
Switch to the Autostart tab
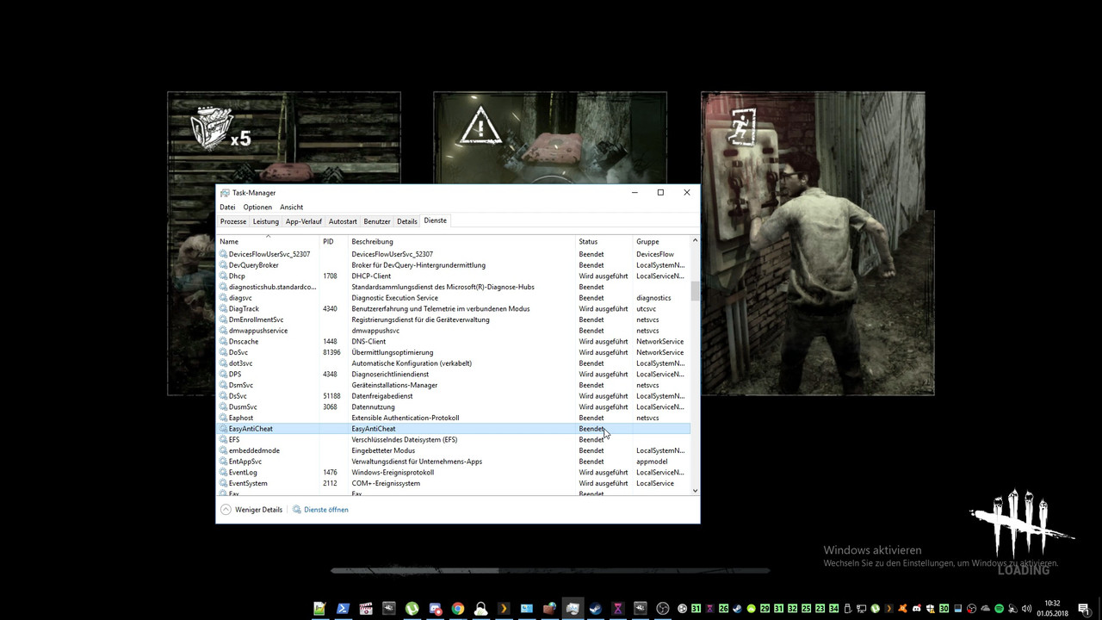343,221
